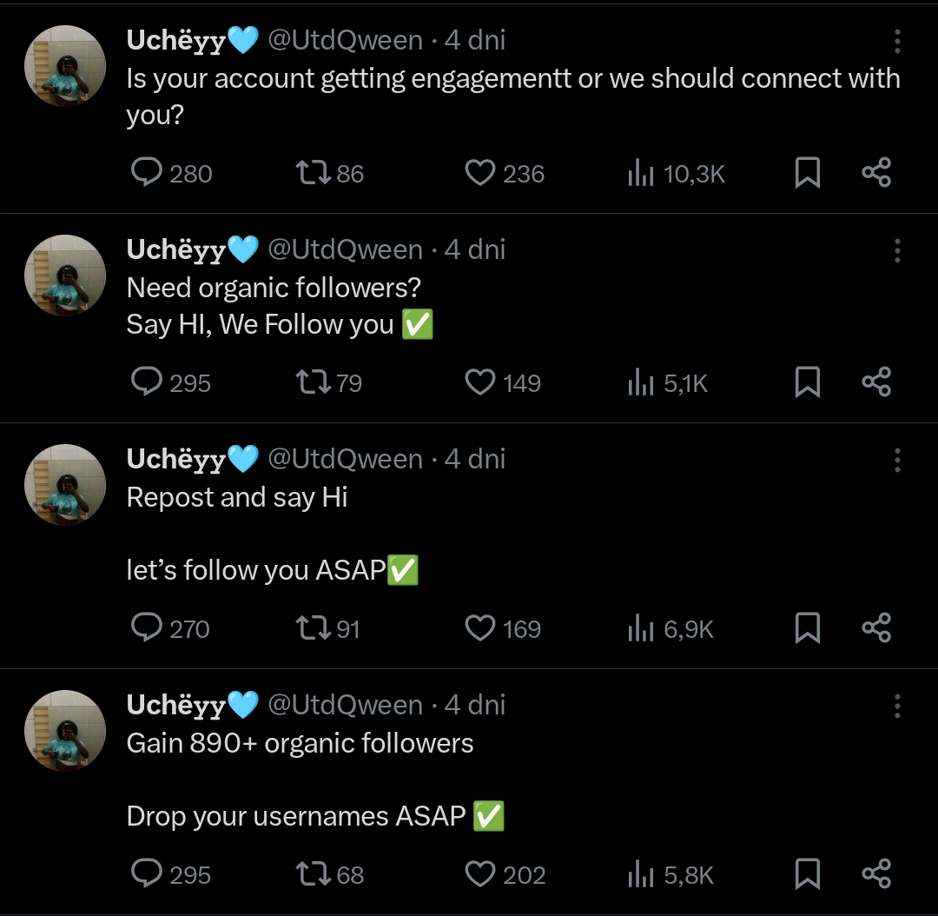Image resolution: width=938 pixels, height=916 pixels.
Task: View the 5,8K views analytics
Action: coord(640,874)
